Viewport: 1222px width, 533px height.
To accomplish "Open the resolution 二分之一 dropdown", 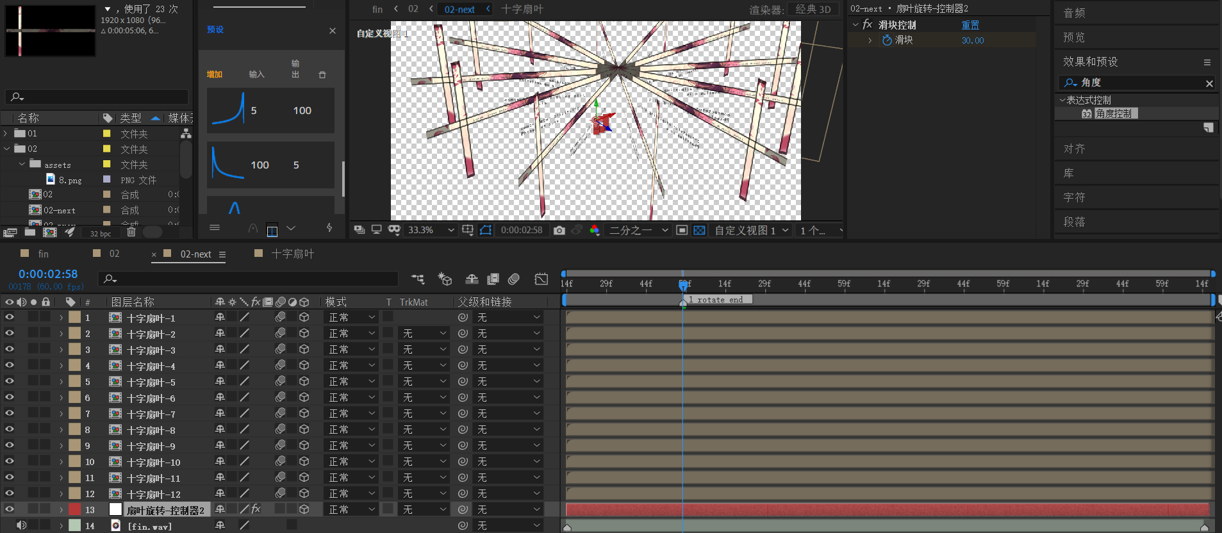I will [x=638, y=230].
